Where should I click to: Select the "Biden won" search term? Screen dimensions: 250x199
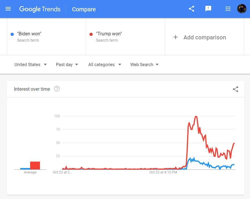coord(29,34)
